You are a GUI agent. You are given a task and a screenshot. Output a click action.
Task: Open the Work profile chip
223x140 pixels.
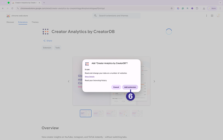pyautogui.click(x=212, y=8)
